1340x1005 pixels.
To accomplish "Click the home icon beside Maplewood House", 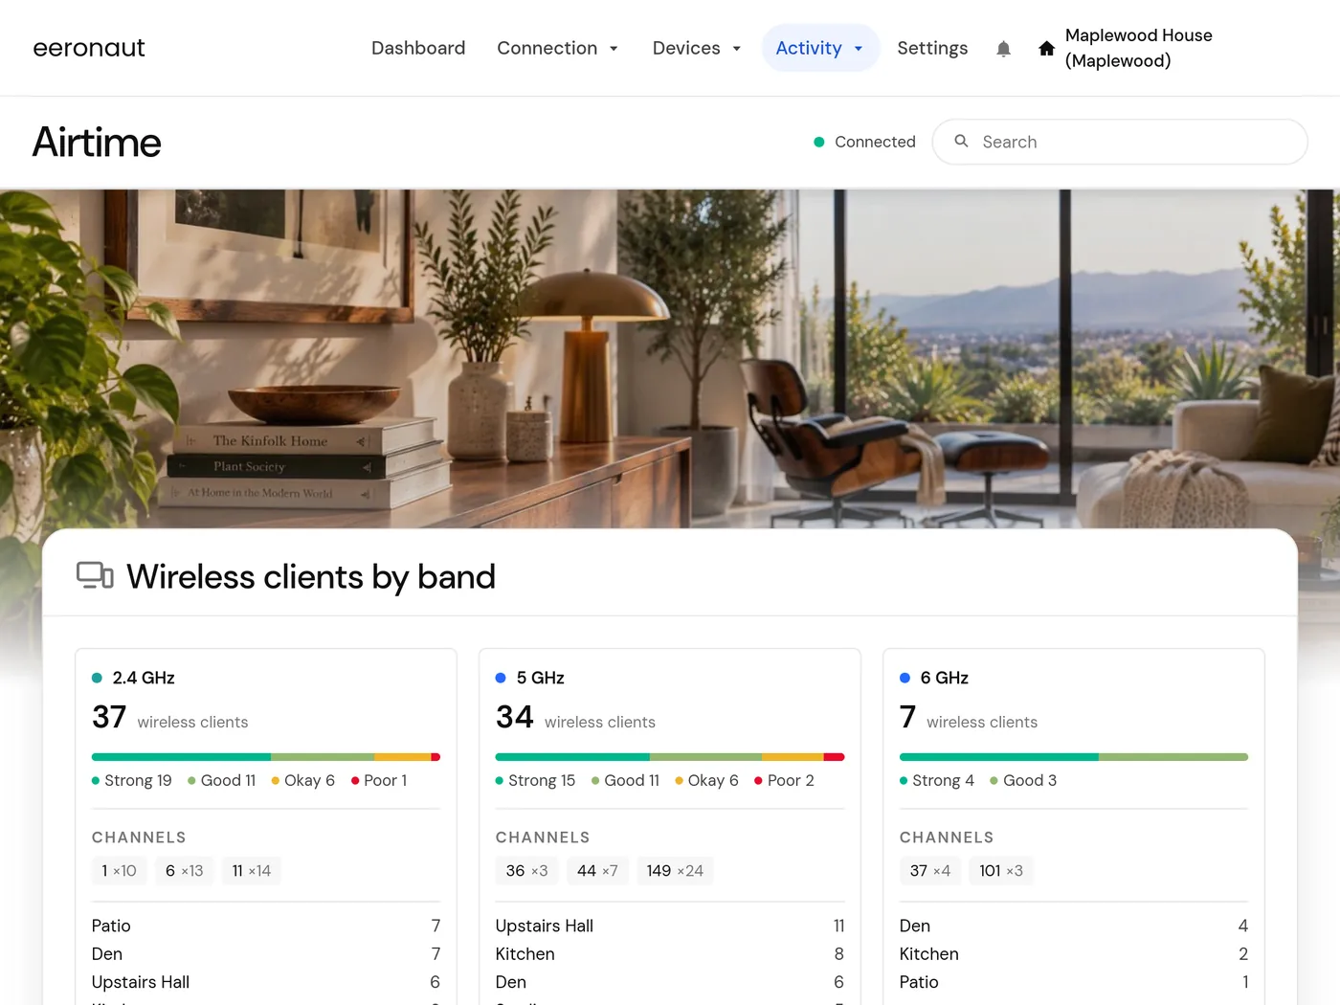I will coord(1046,48).
